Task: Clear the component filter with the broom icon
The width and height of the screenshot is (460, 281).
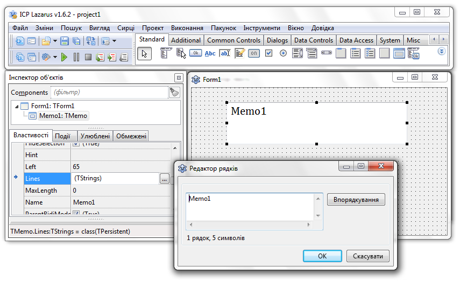Action: point(174,93)
